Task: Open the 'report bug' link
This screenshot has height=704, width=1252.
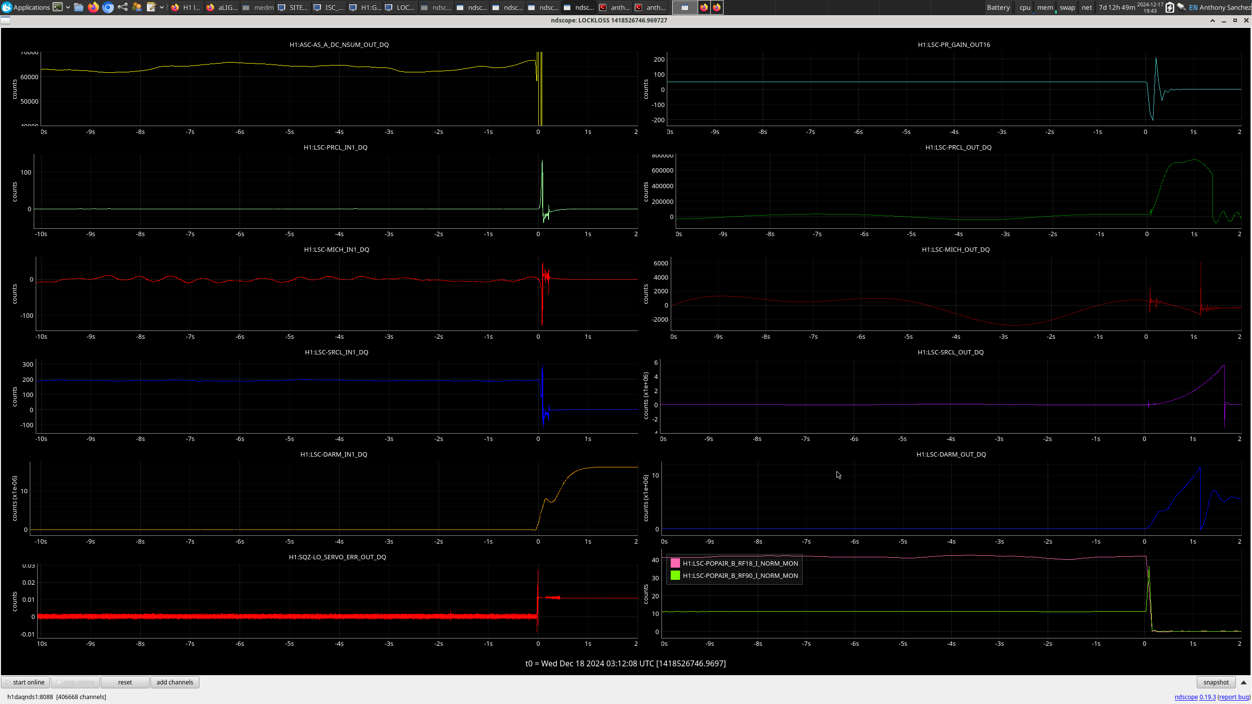Action: pos(1233,697)
